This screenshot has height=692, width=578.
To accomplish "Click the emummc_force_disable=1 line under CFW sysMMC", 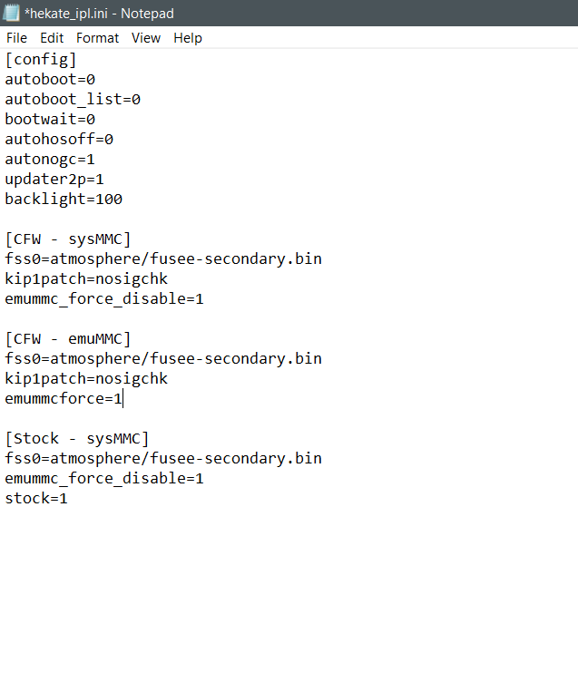I will pos(104,298).
